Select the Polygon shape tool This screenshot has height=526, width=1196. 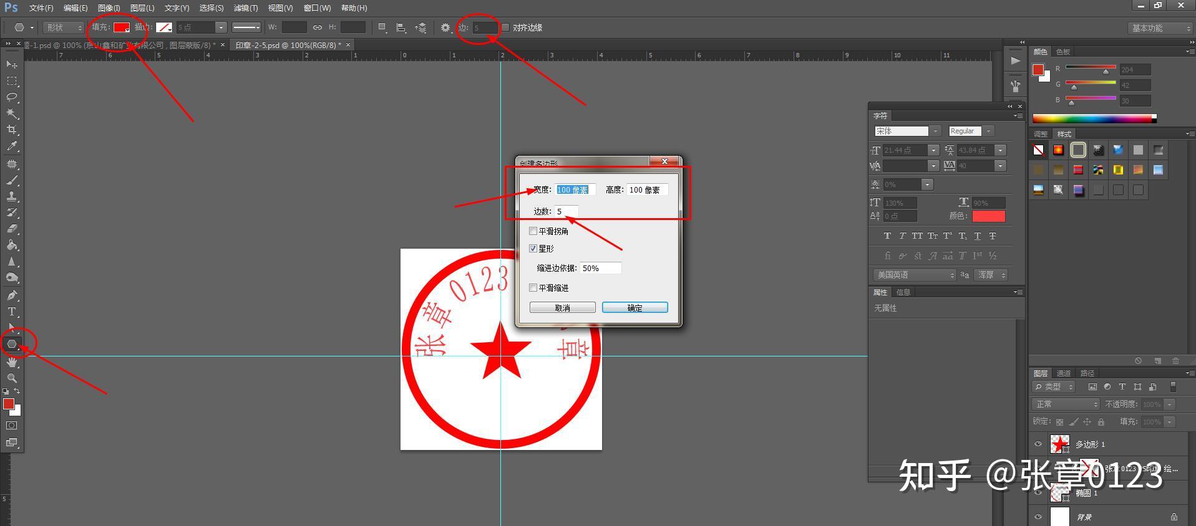click(12, 344)
